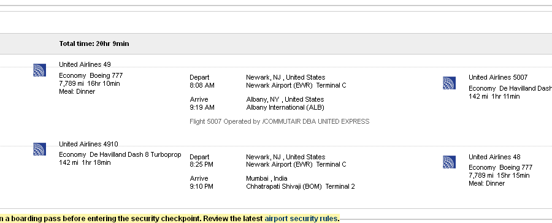Click Meal: Dinner under flight 48
The height and width of the screenshot is (223, 552).
(486, 183)
